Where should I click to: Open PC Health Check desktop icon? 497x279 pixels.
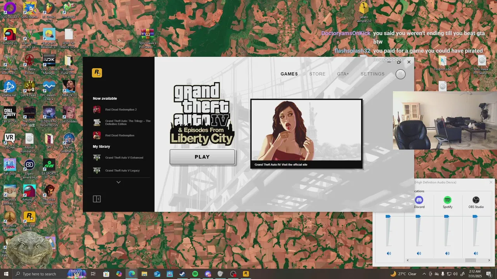pyautogui.click(x=49, y=90)
